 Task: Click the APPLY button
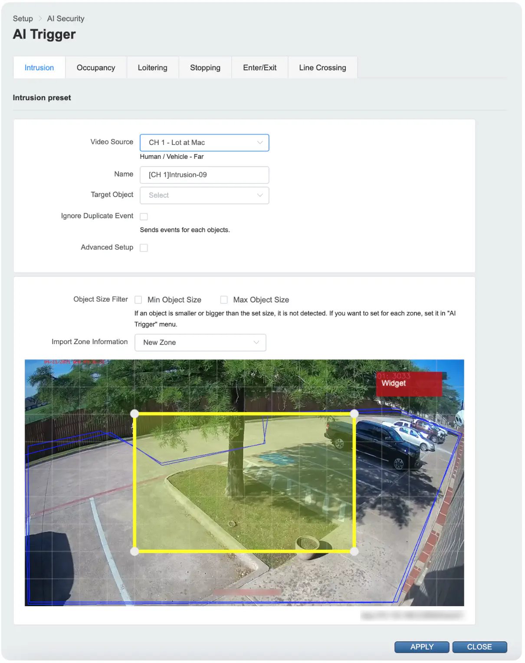422,647
